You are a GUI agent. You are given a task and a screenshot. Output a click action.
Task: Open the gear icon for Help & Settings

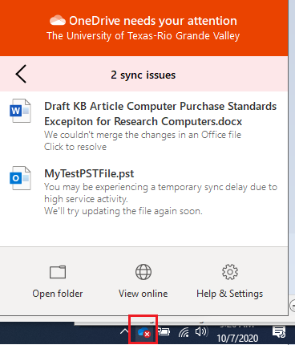coord(230,272)
